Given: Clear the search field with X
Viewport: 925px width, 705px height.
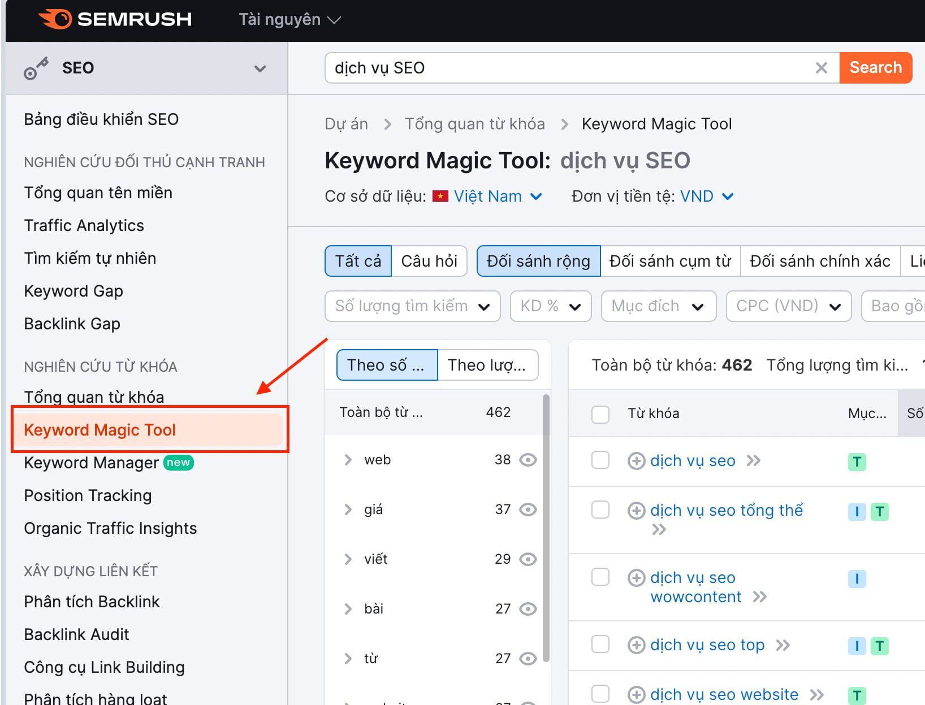Looking at the screenshot, I should pos(821,68).
